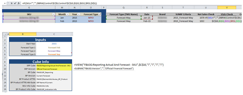Click the Official Financial Forecast cell
Viewport: 243px width, 95px height.
[54, 69]
